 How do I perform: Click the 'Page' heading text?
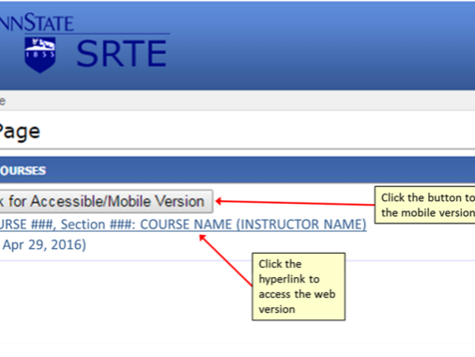coord(20,132)
